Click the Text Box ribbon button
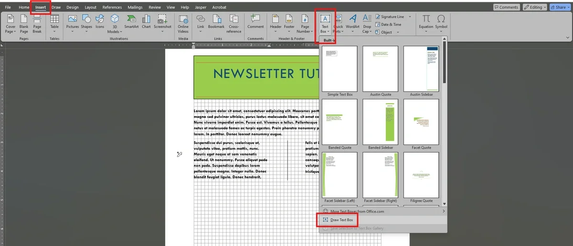The width and height of the screenshot is (573, 246). point(325,23)
